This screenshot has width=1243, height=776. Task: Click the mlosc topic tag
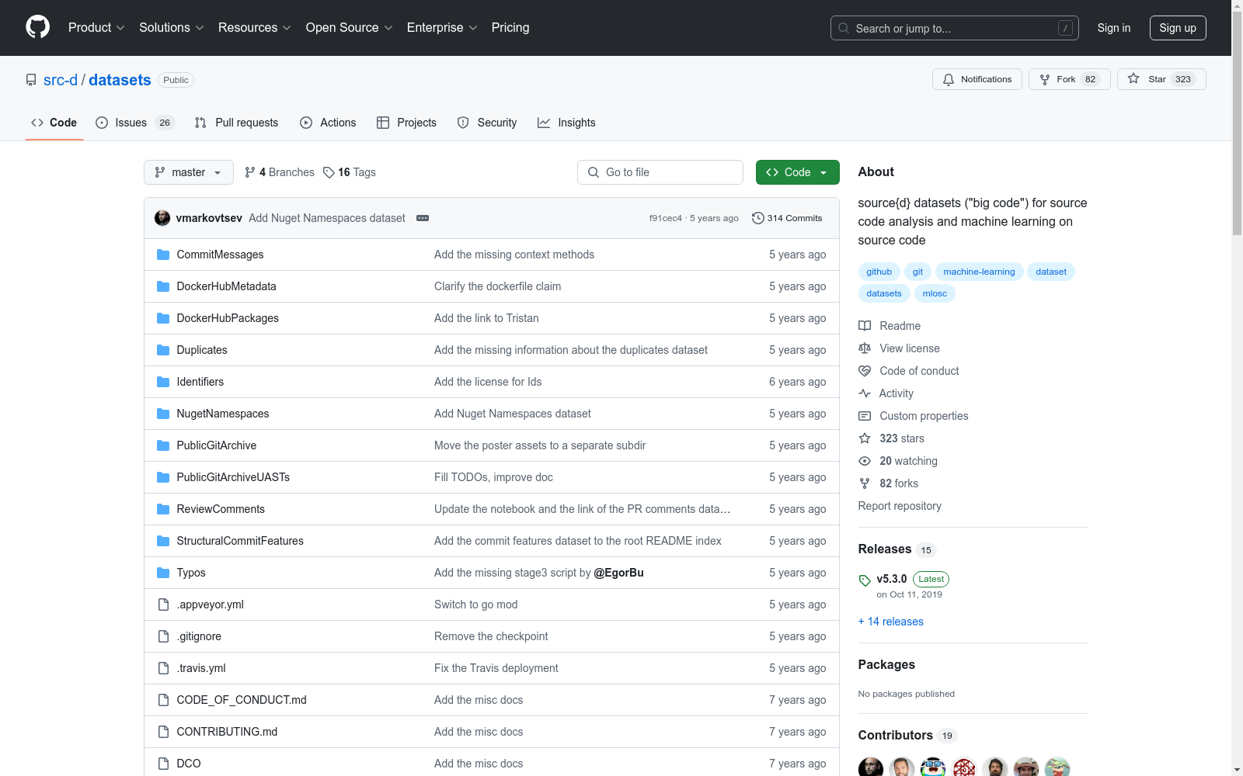(x=935, y=293)
